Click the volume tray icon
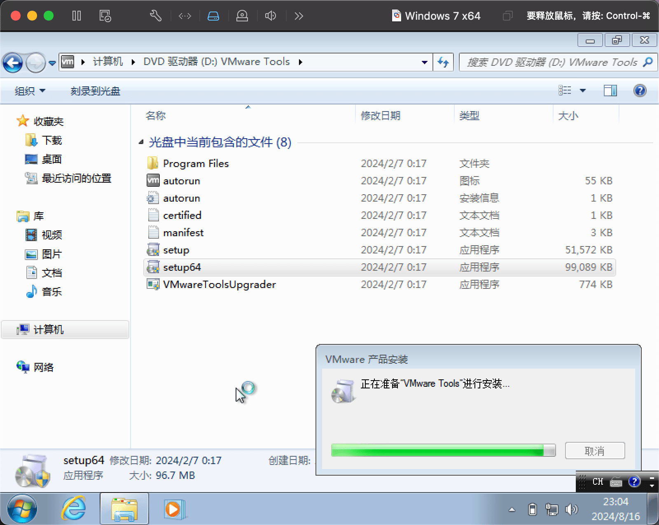The image size is (659, 525). pos(571,510)
